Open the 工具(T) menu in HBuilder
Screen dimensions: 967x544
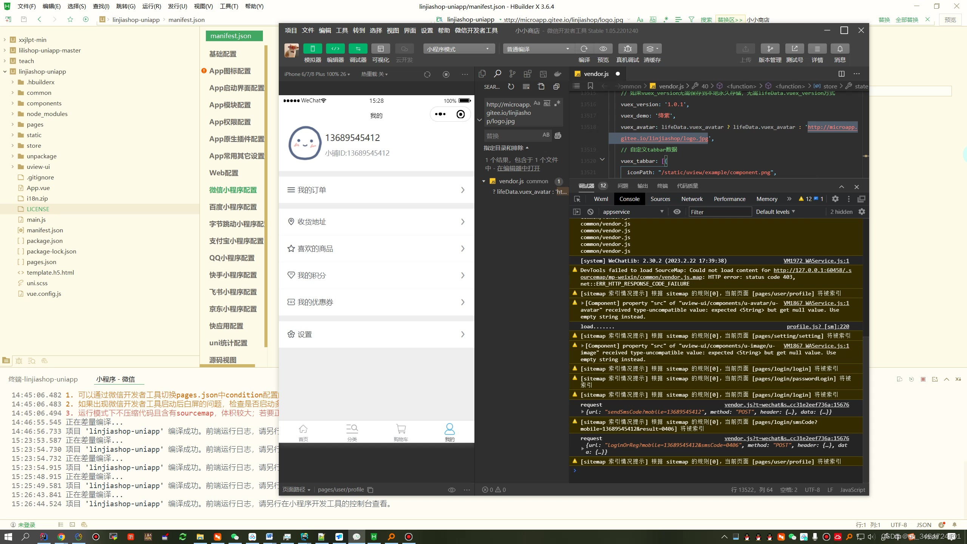pyautogui.click(x=229, y=6)
